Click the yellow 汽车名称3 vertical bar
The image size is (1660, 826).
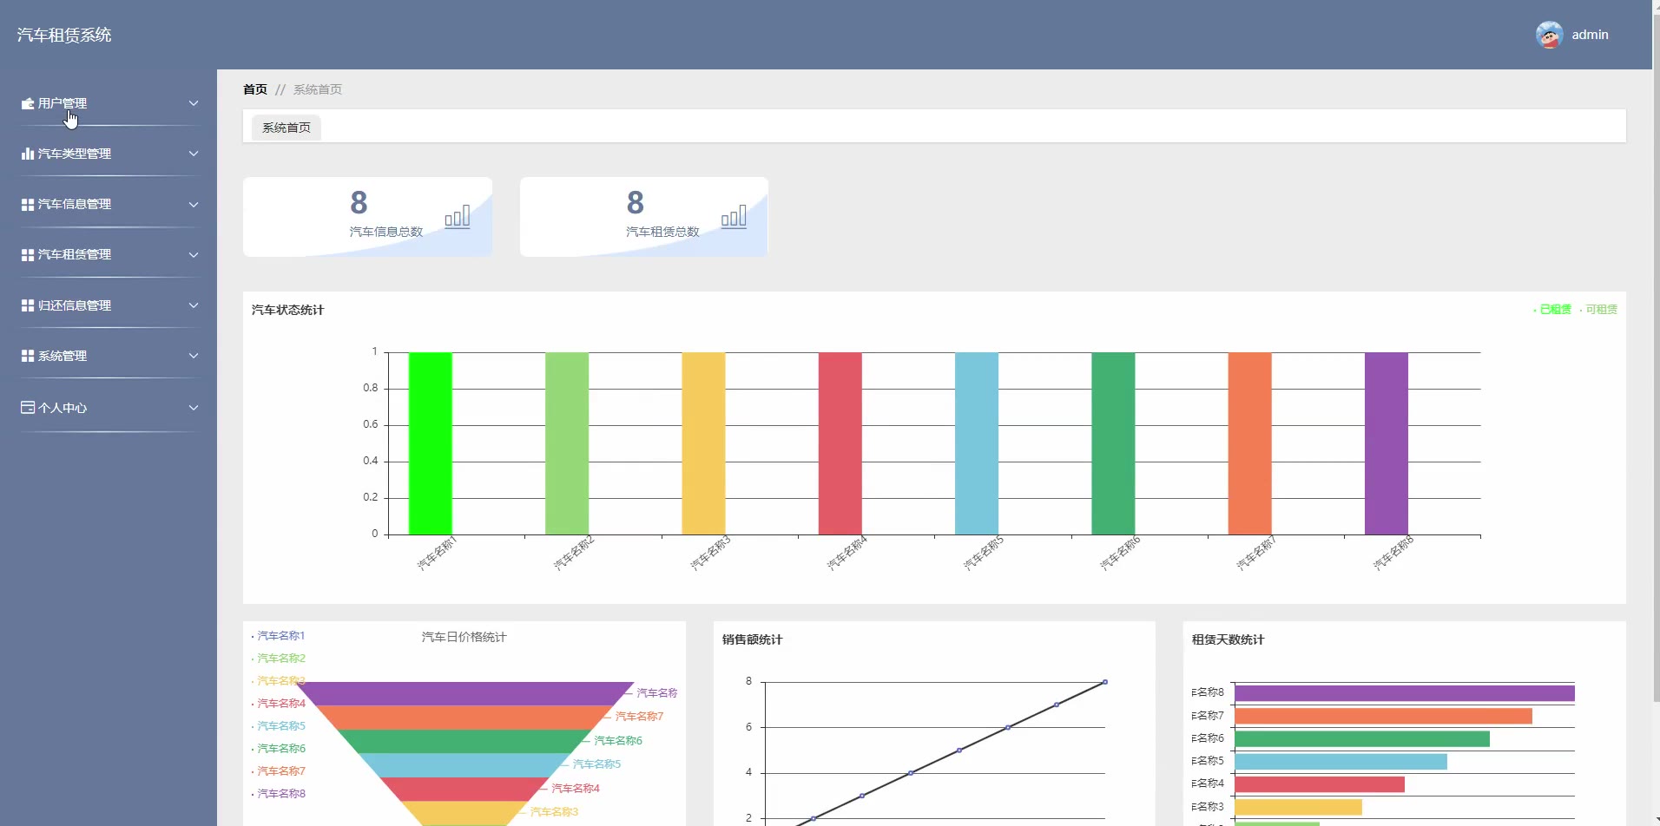point(703,443)
